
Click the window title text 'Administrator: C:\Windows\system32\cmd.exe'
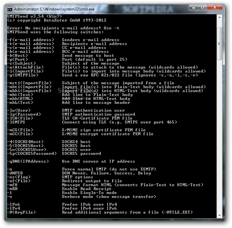(x=54, y=9)
